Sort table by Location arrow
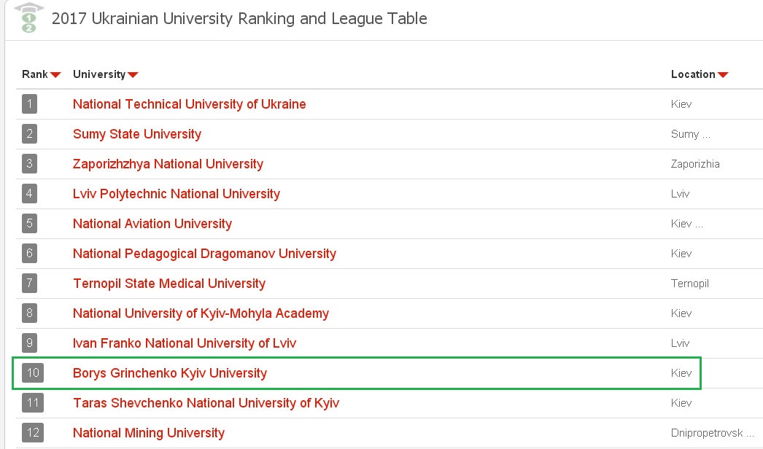 tap(723, 75)
